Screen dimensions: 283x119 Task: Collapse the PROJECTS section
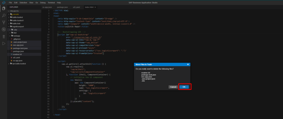[9, 11]
